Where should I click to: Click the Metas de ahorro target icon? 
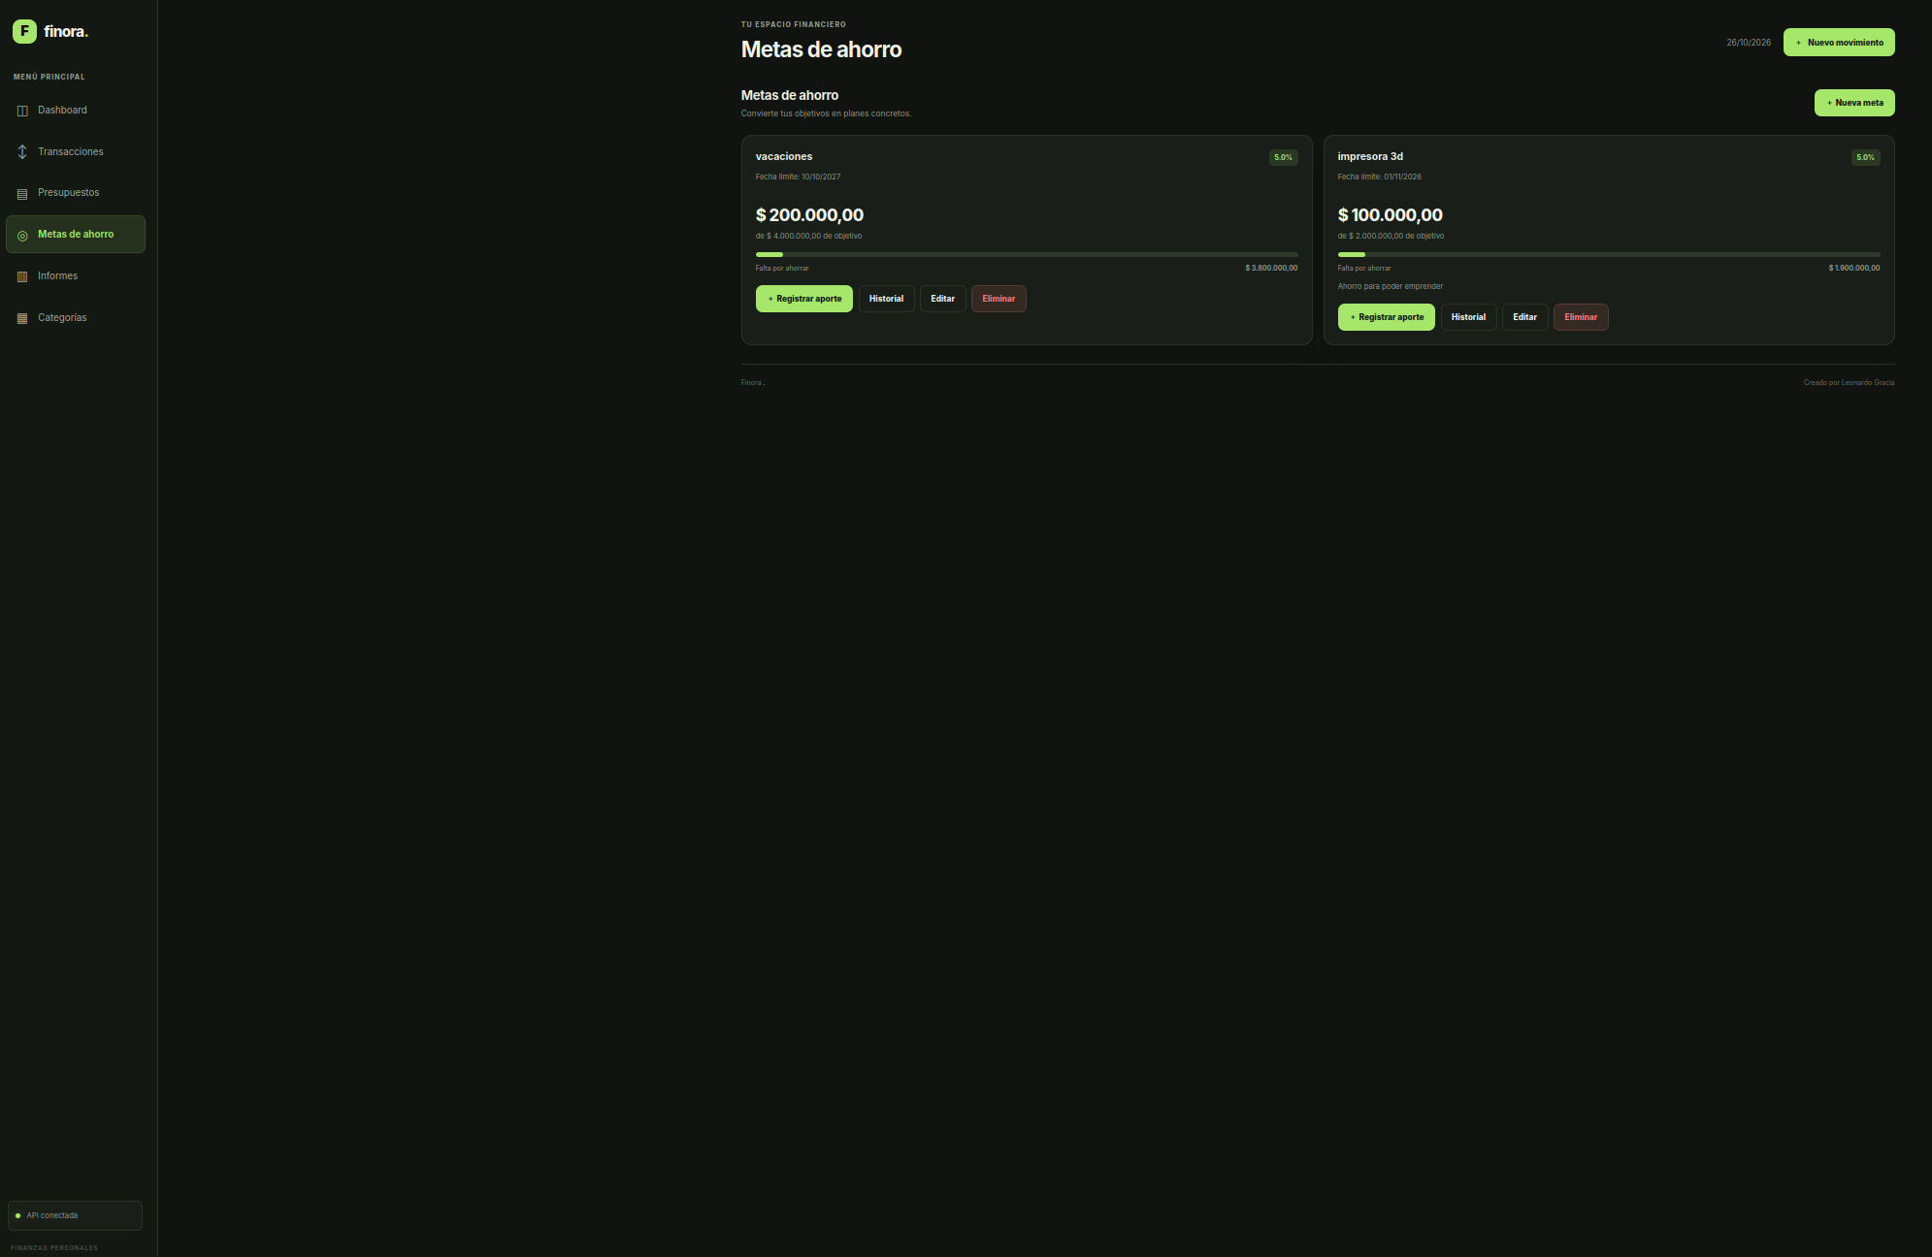pyautogui.click(x=22, y=236)
